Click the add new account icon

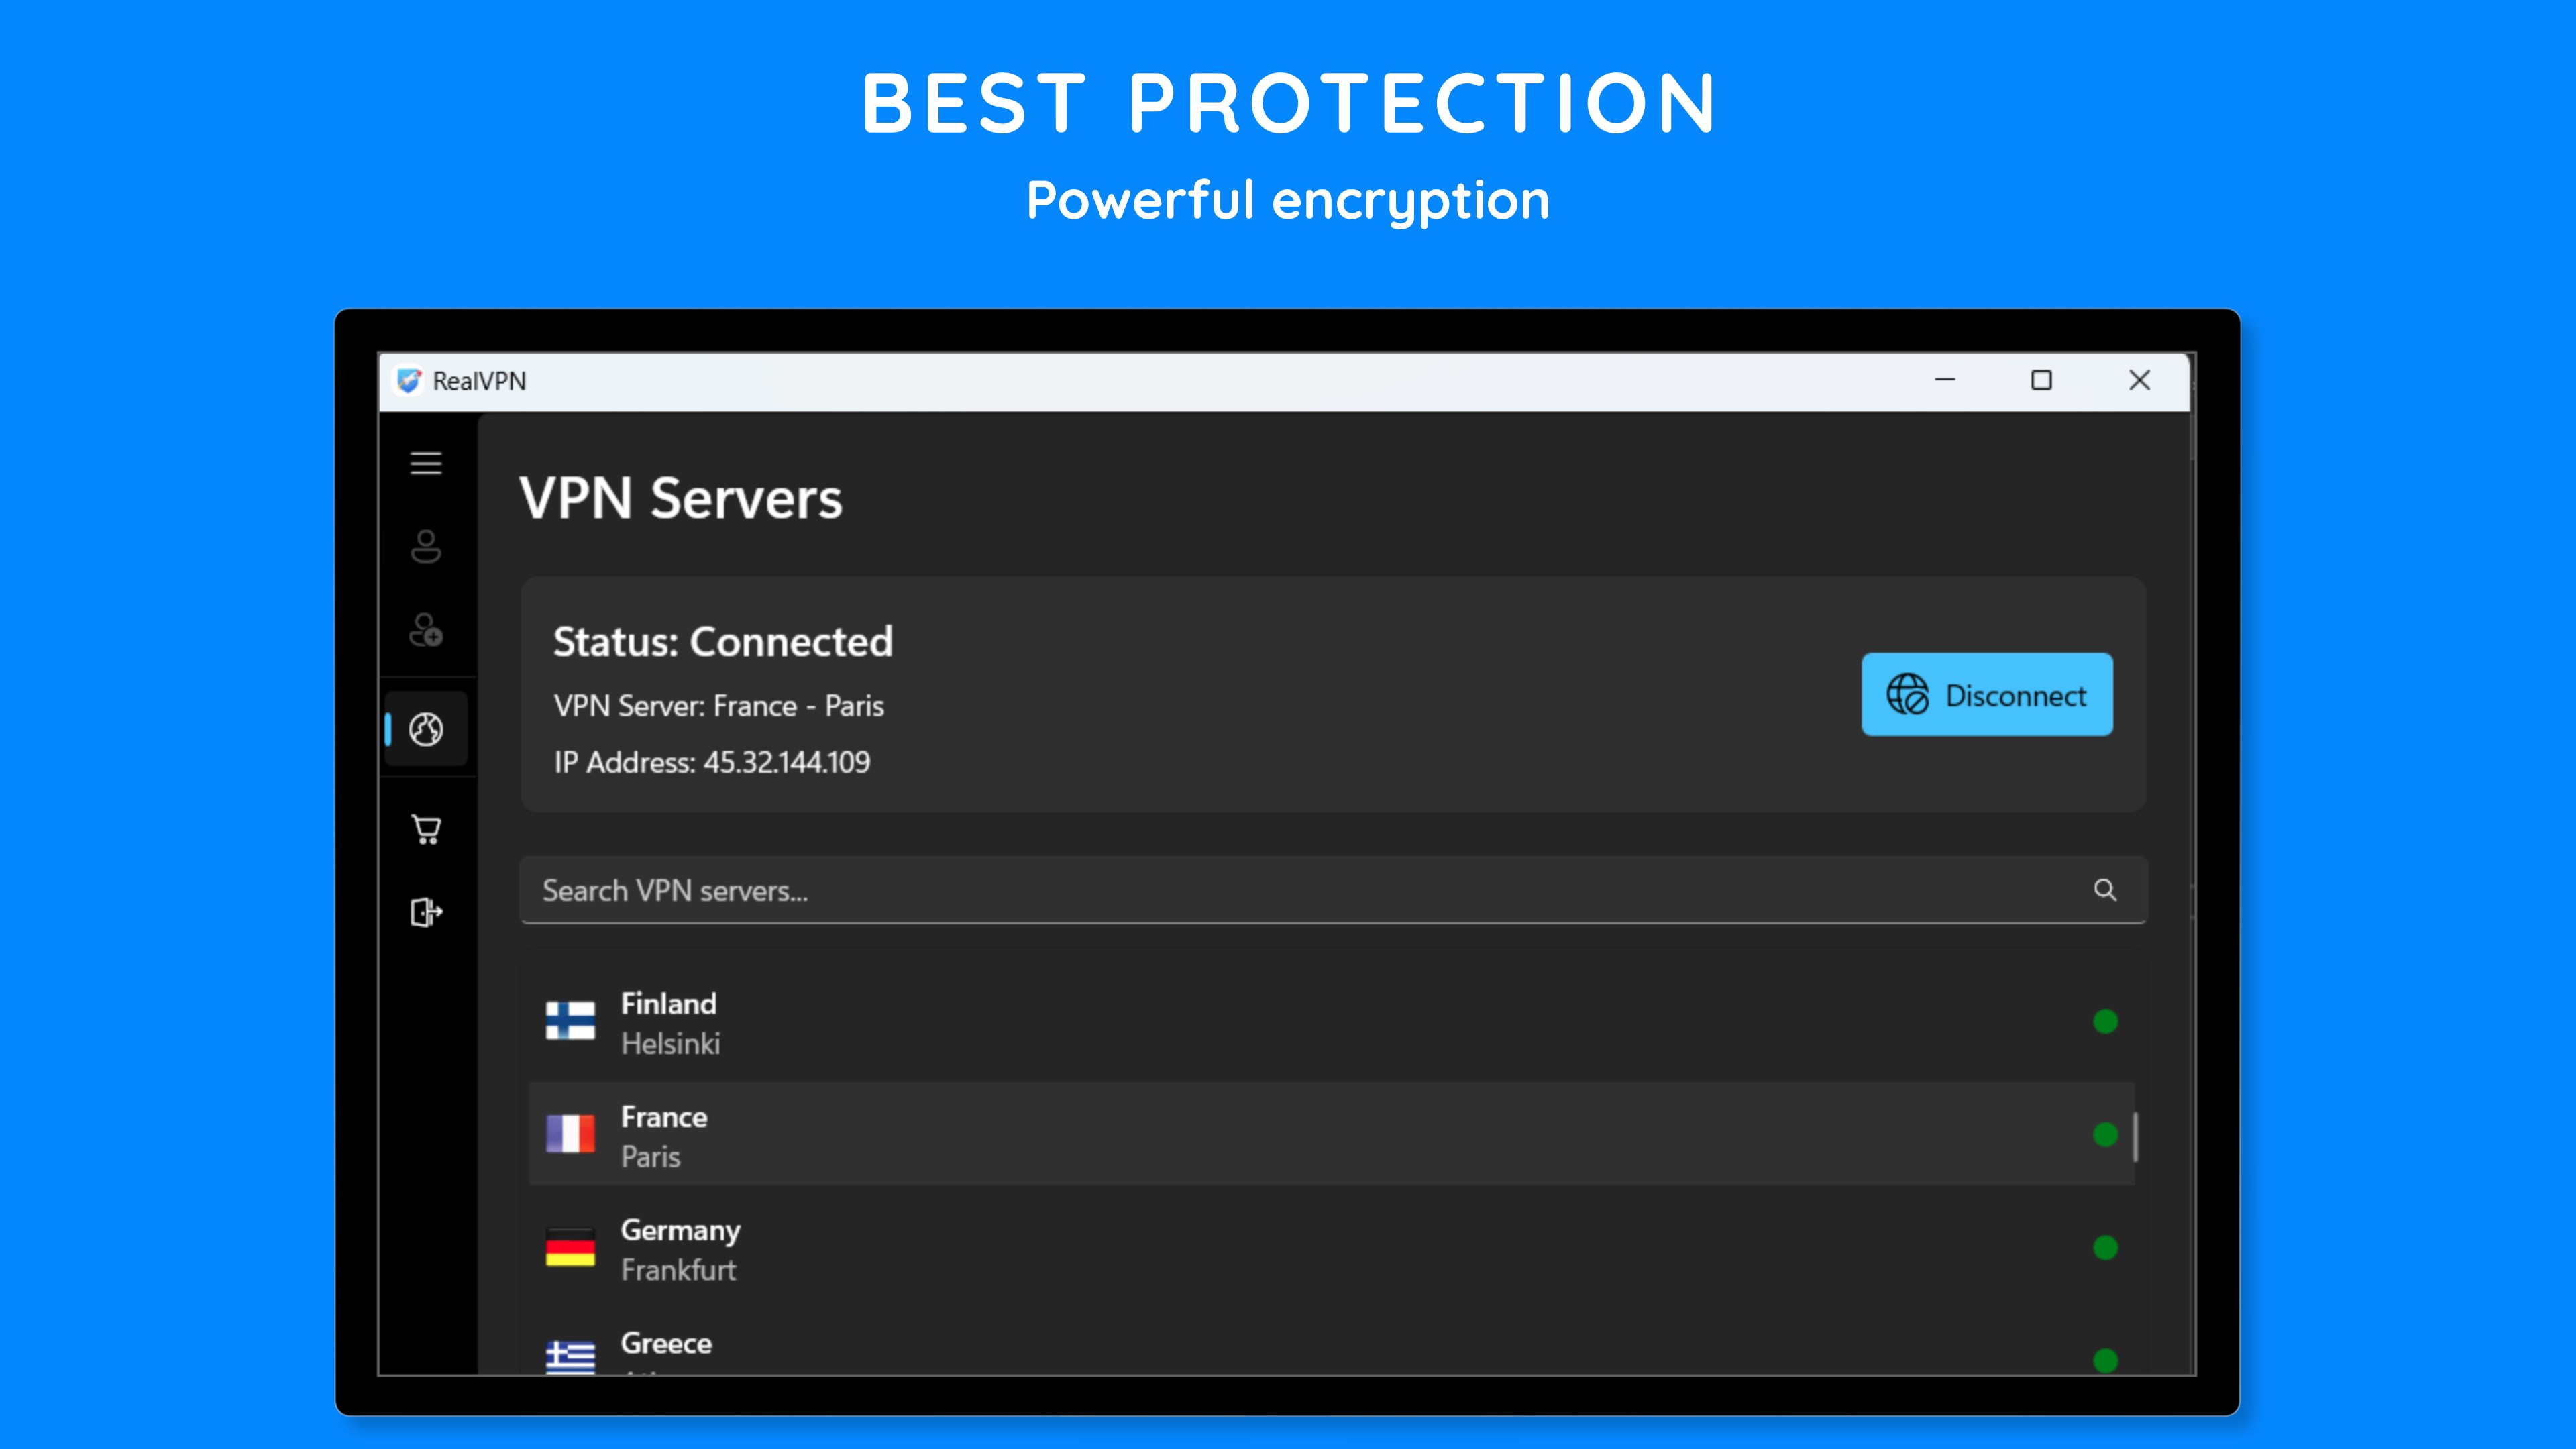coord(426,630)
